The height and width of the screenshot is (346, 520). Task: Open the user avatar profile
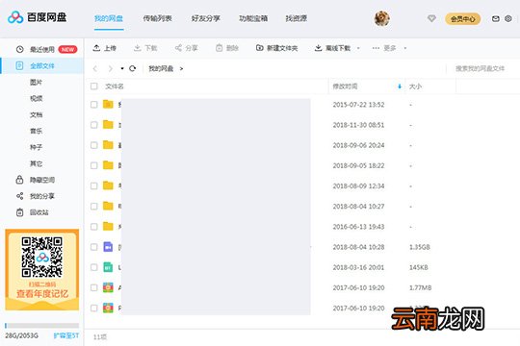[x=381, y=18]
